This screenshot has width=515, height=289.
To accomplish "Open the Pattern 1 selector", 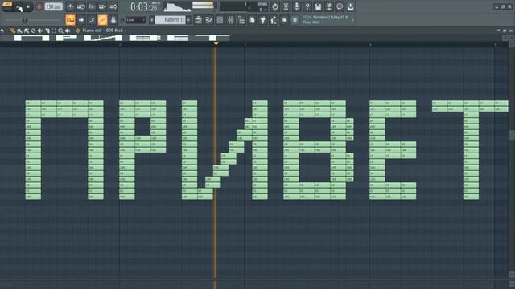I will coord(170,20).
